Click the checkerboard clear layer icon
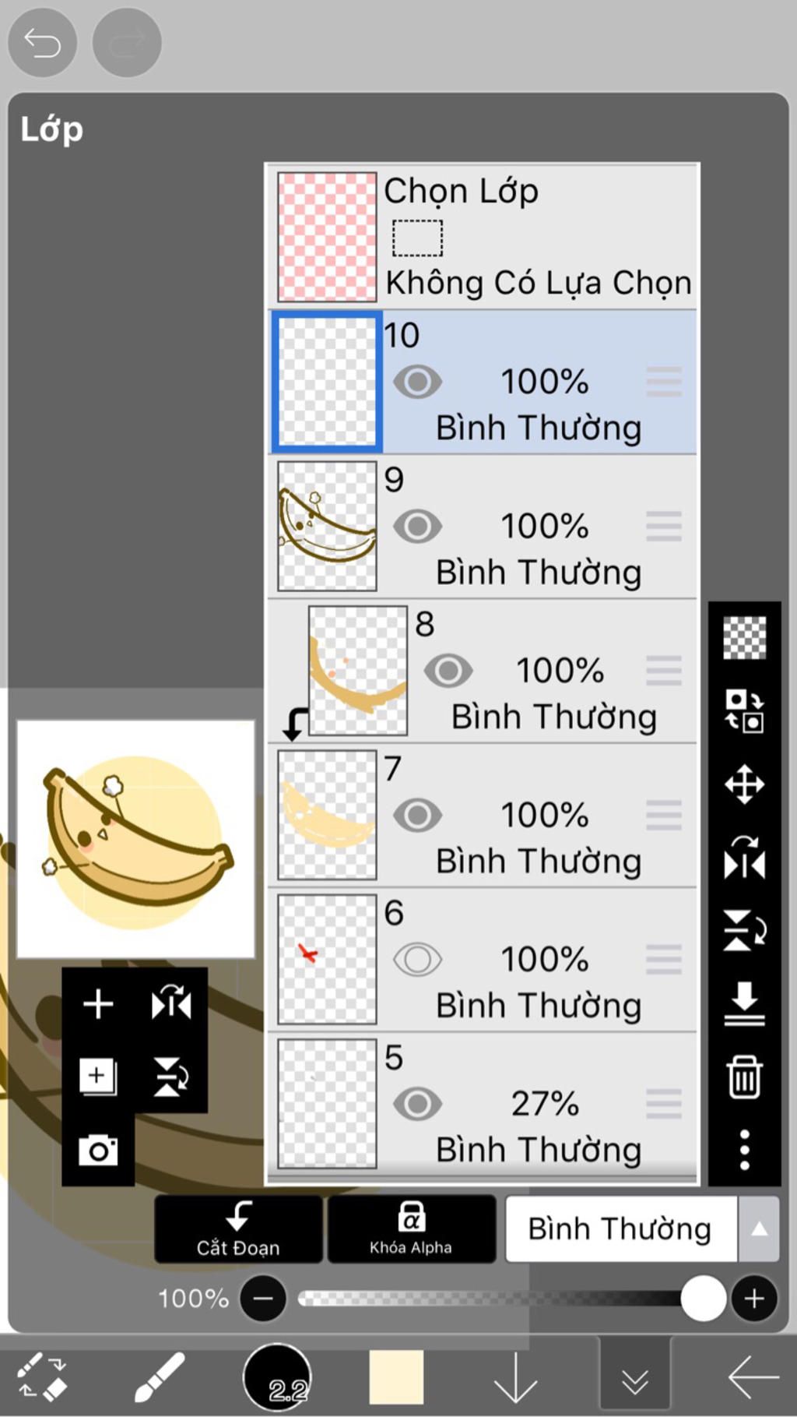 coord(744,638)
